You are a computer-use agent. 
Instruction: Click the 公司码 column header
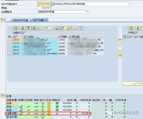[63, 37]
